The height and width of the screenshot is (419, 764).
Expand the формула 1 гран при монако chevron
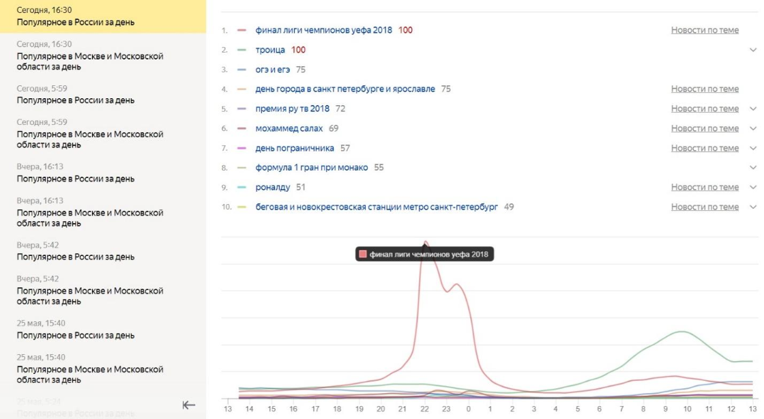[x=753, y=168]
